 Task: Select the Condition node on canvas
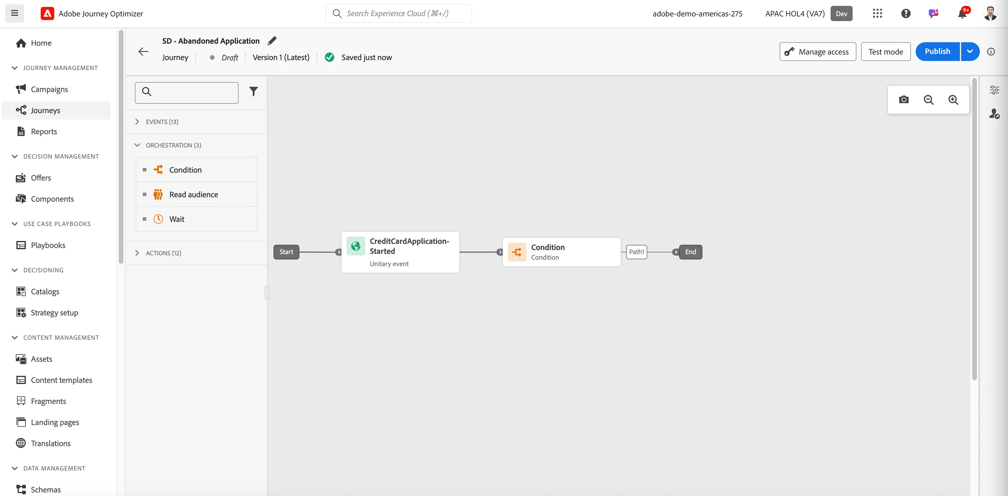tap(561, 252)
